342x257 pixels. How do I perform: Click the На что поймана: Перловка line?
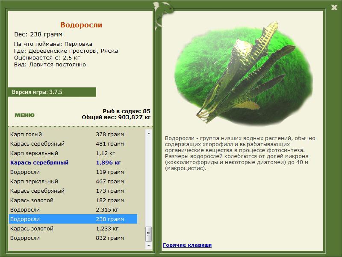[x=53, y=44]
